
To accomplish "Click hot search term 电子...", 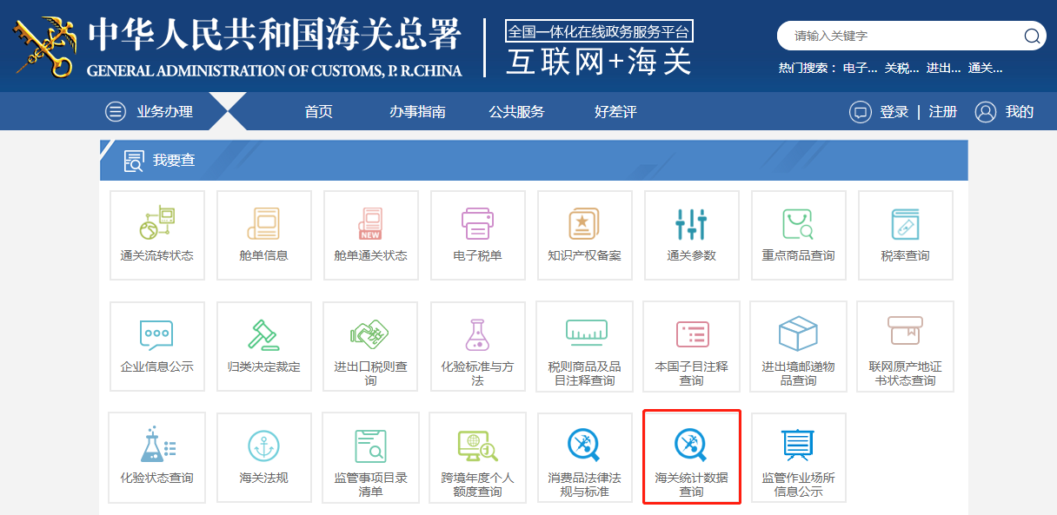I will [x=861, y=68].
